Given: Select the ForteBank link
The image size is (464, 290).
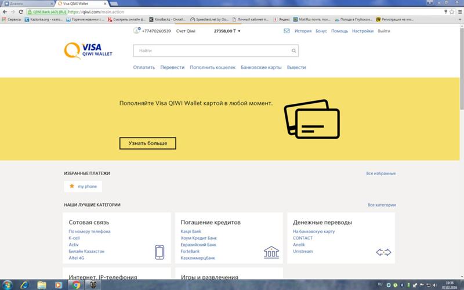Looking at the screenshot, I should pos(190,251).
